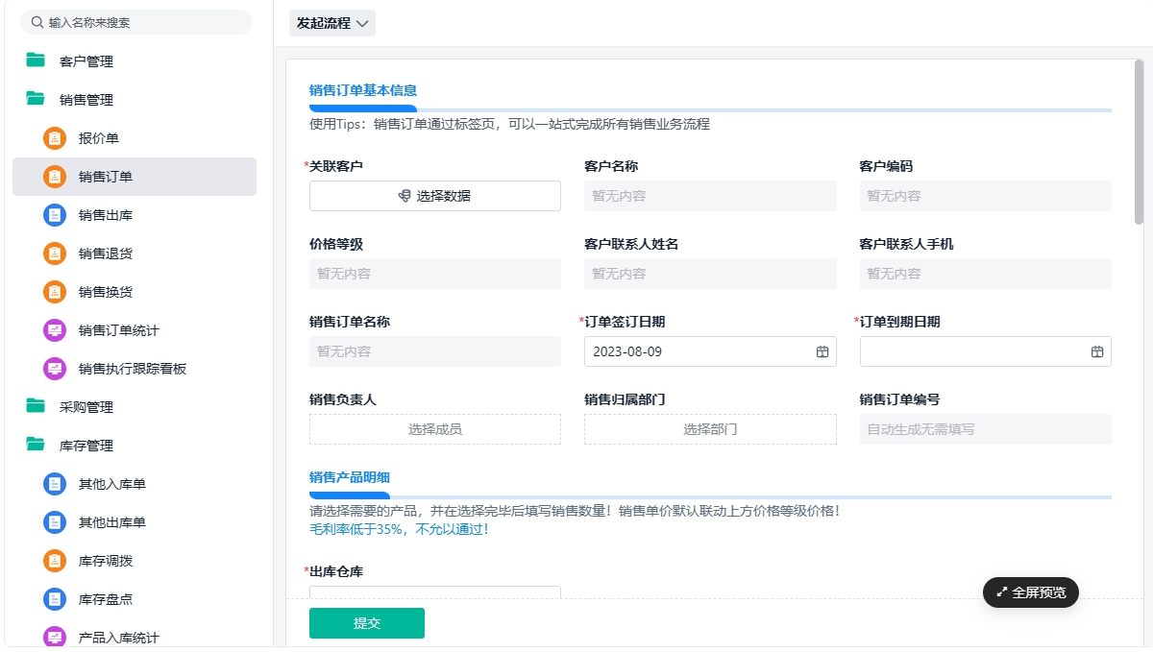Click the 价格等级 read-only field
The width and height of the screenshot is (1153, 652).
(x=435, y=274)
